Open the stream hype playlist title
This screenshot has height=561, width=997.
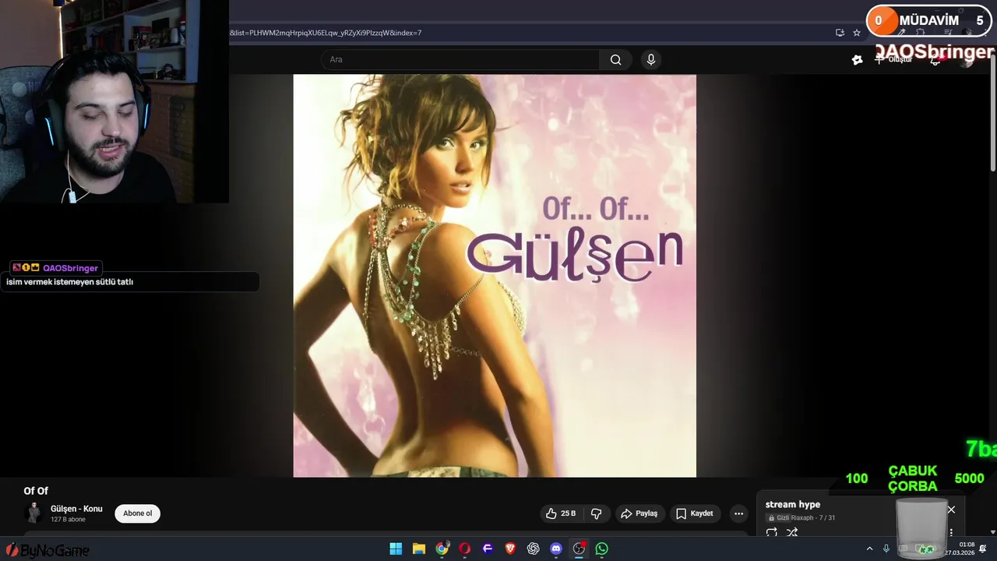(792, 504)
